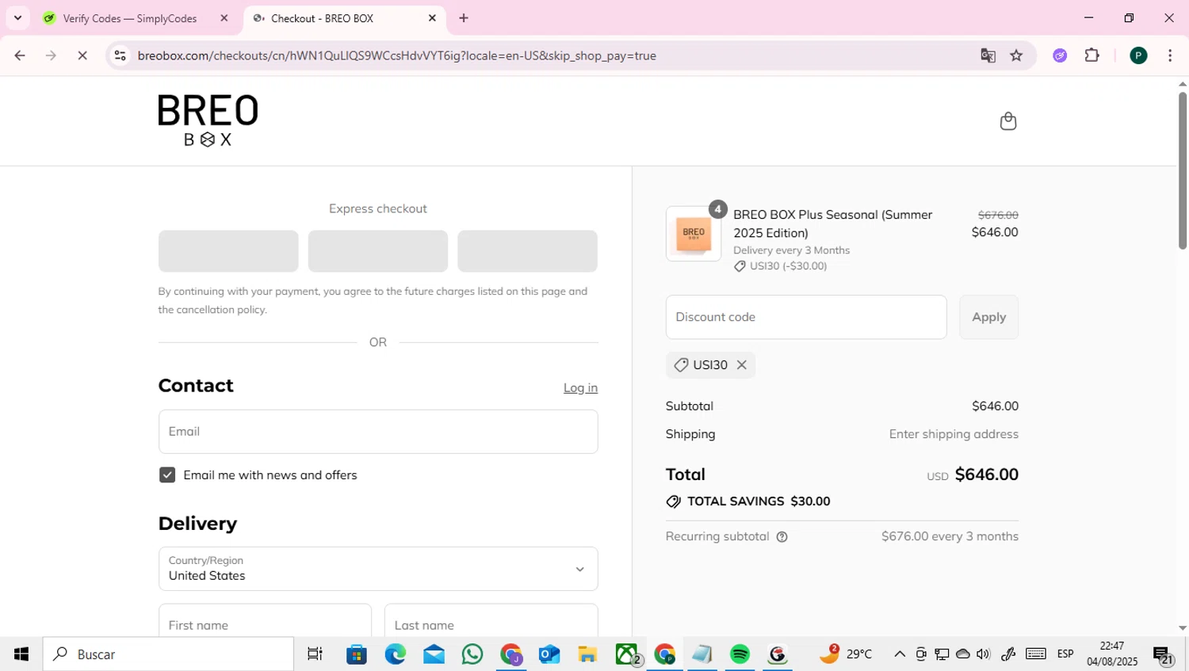Bookmark this page with the star icon
The image size is (1189, 671).
(x=1016, y=55)
